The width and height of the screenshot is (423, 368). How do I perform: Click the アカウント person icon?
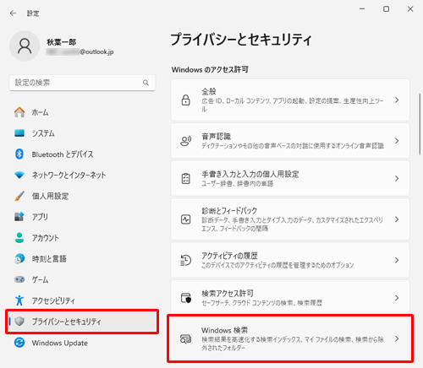(x=19, y=238)
